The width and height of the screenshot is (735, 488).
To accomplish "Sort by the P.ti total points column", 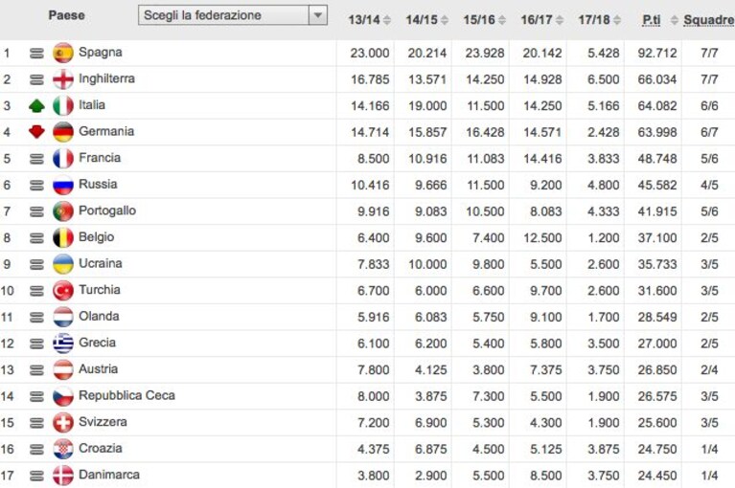I will click(660, 20).
